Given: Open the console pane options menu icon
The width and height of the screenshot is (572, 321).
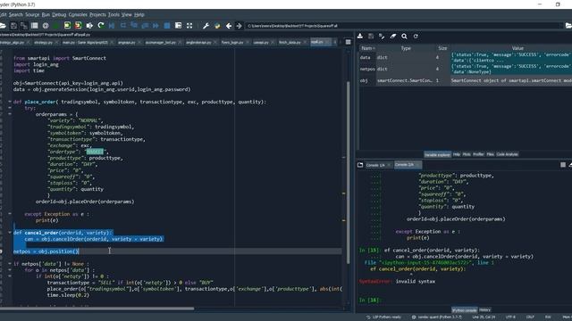Looking at the screenshot, I should pyautogui.click(x=563, y=165).
